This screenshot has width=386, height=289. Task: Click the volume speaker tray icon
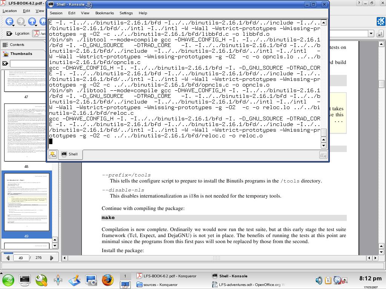pyautogui.click(x=319, y=280)
